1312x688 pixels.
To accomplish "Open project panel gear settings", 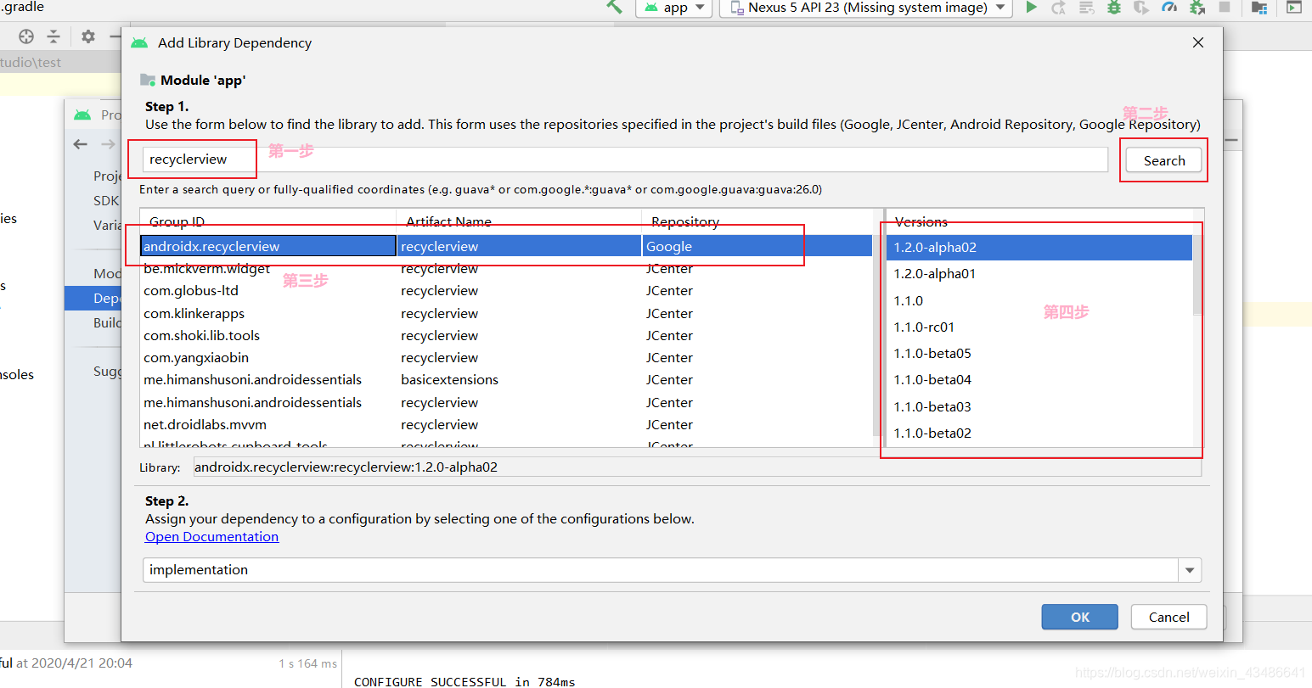I will 88,36.
